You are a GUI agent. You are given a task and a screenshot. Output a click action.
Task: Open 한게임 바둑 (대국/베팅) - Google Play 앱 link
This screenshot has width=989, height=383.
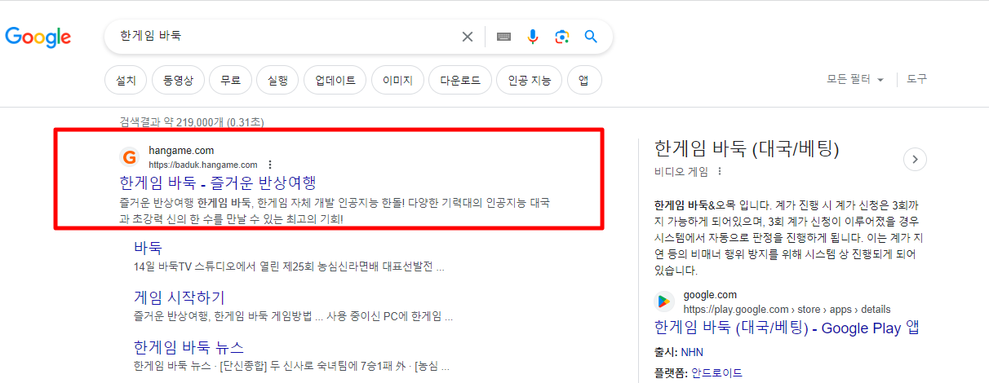(787, 328)
